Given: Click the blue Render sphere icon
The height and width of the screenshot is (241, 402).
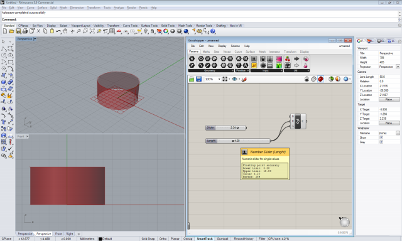Looking at the screenshot, I should (186, 31).
